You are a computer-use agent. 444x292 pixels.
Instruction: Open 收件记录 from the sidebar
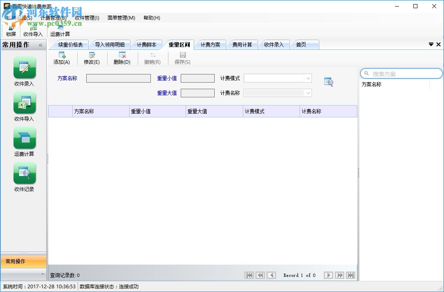tap(25, 173)
